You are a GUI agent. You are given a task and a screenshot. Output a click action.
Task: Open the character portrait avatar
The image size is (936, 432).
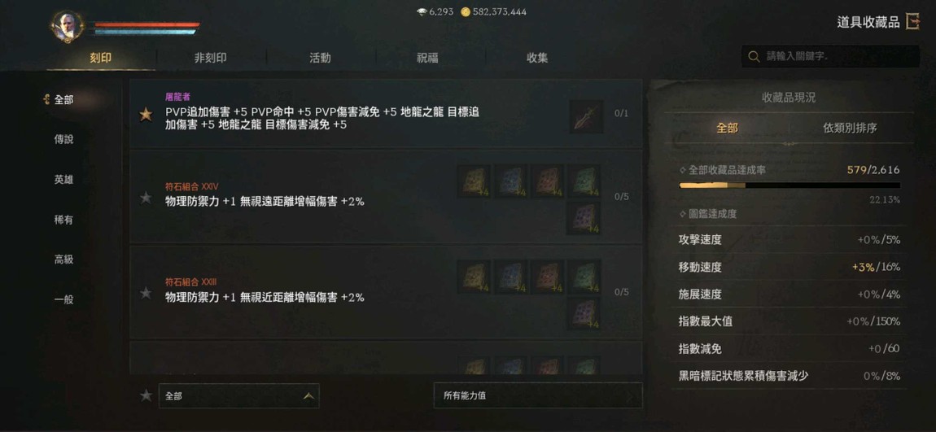click(66, 26)
